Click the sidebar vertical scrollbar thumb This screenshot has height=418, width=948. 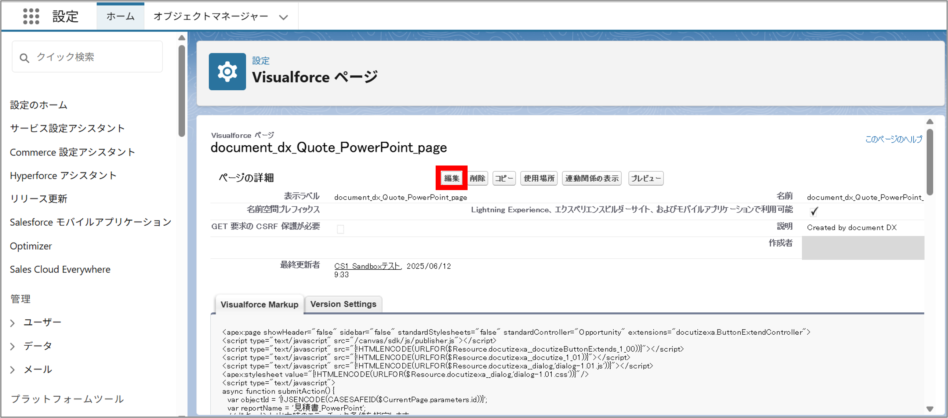pos(181,90)
